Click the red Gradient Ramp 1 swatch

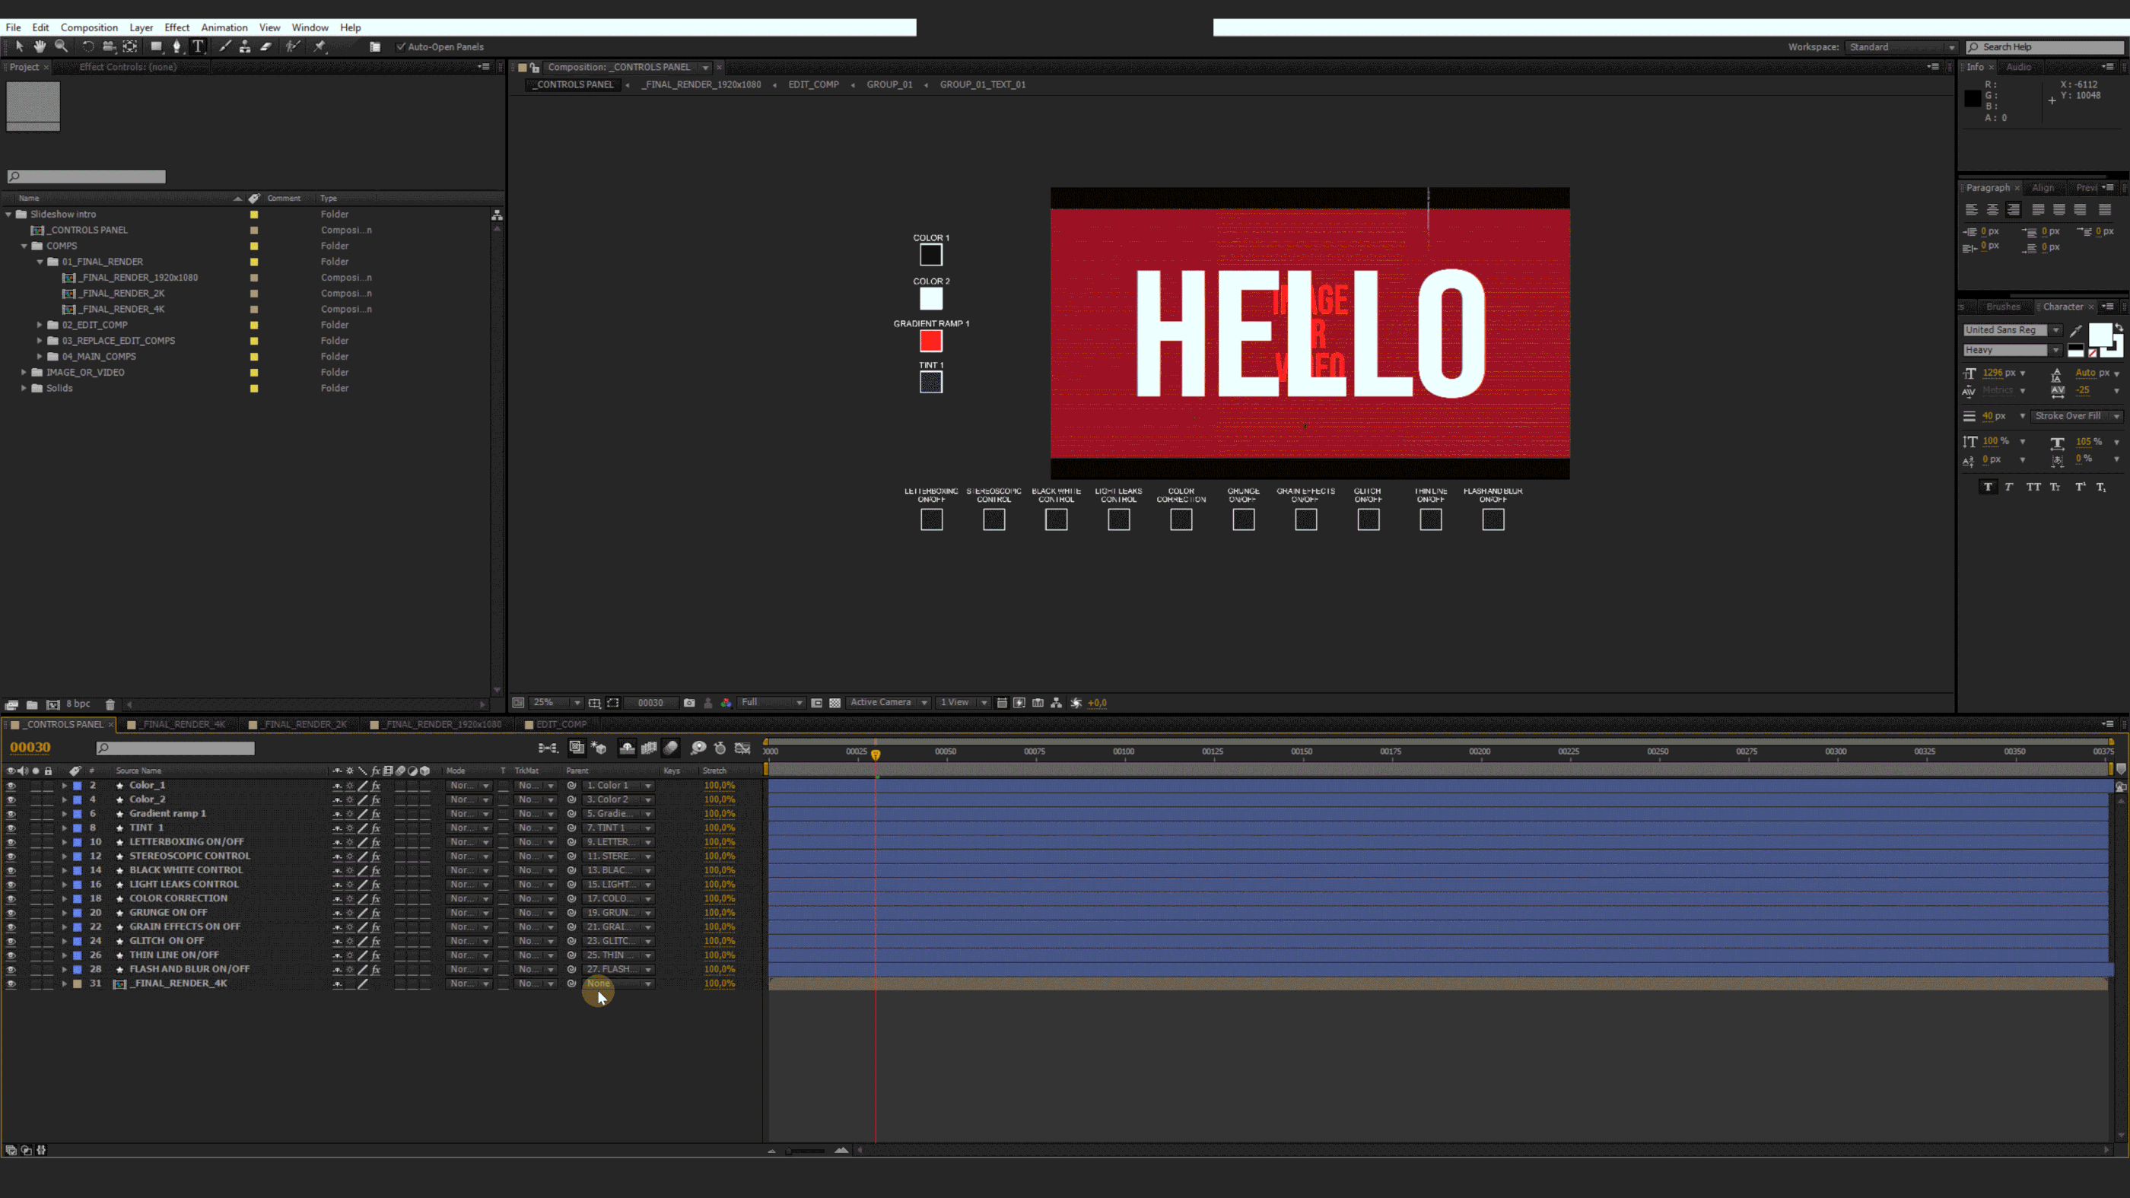click(930, 341)
